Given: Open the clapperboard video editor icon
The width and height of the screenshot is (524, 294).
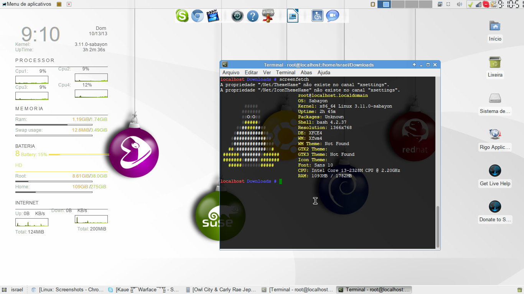Looking at the screenshot, I should tap(213, 16).
